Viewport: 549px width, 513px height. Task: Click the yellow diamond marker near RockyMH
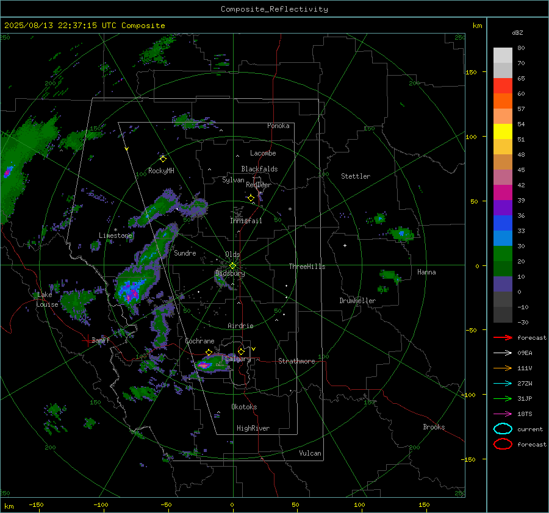point(163,159)
